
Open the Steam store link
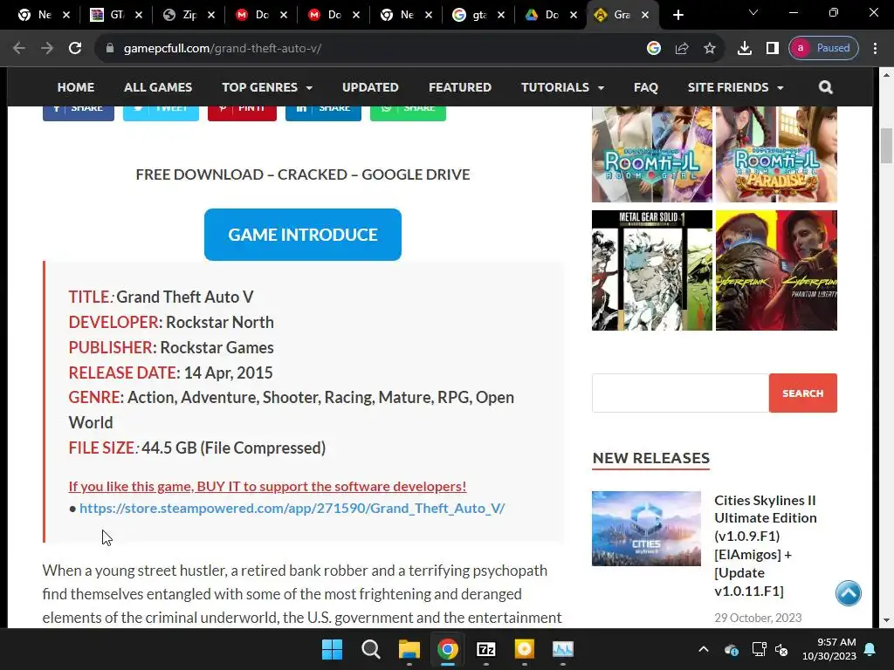(x=292, y=509)
